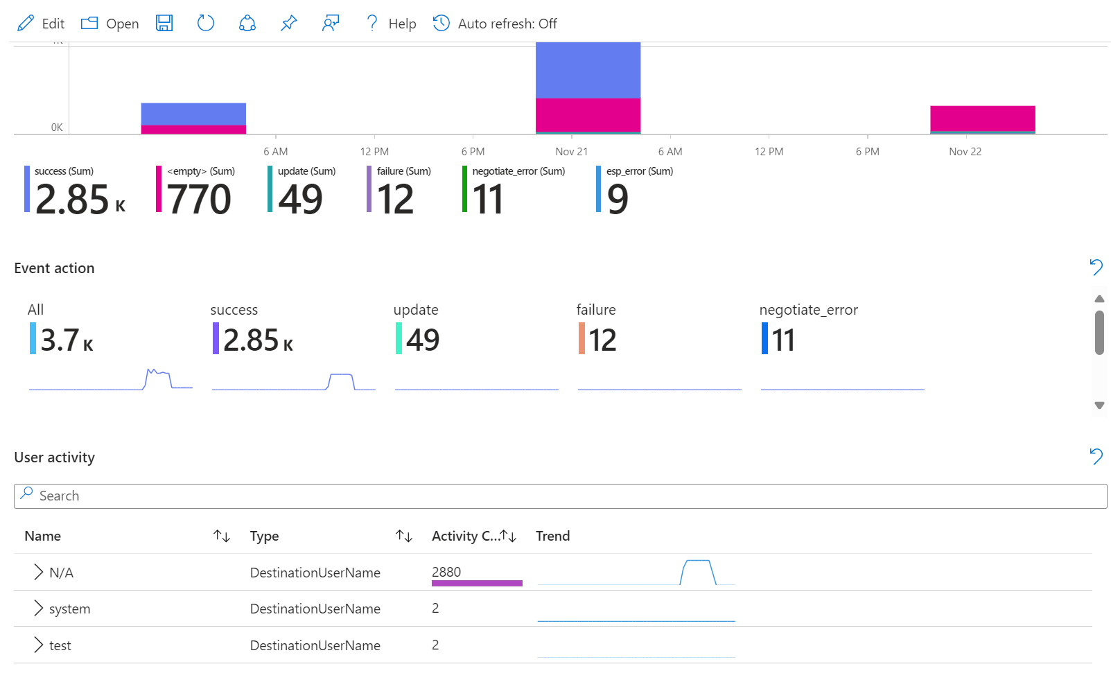
Task: Expand the system user row
Action: point(38,609)
